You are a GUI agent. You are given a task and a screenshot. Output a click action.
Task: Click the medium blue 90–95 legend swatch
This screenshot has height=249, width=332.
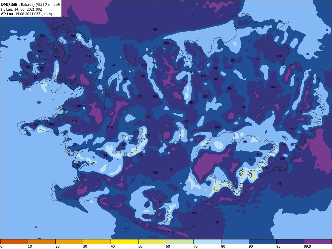click(263, 242)
